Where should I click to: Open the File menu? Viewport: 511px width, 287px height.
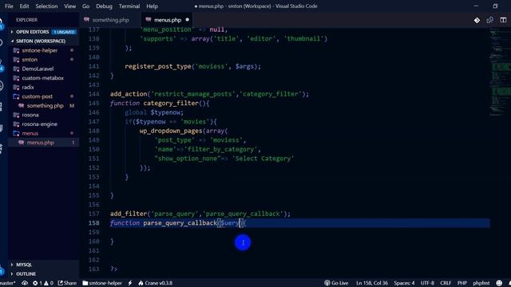coord(9,6)
